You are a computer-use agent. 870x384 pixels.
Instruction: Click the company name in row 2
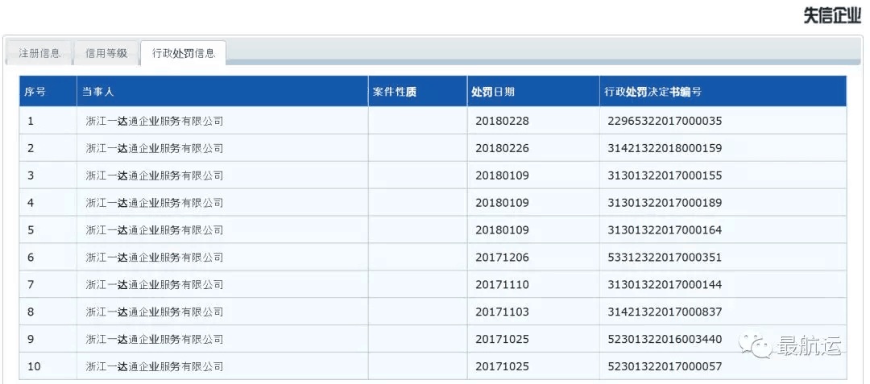coord(155,148)
